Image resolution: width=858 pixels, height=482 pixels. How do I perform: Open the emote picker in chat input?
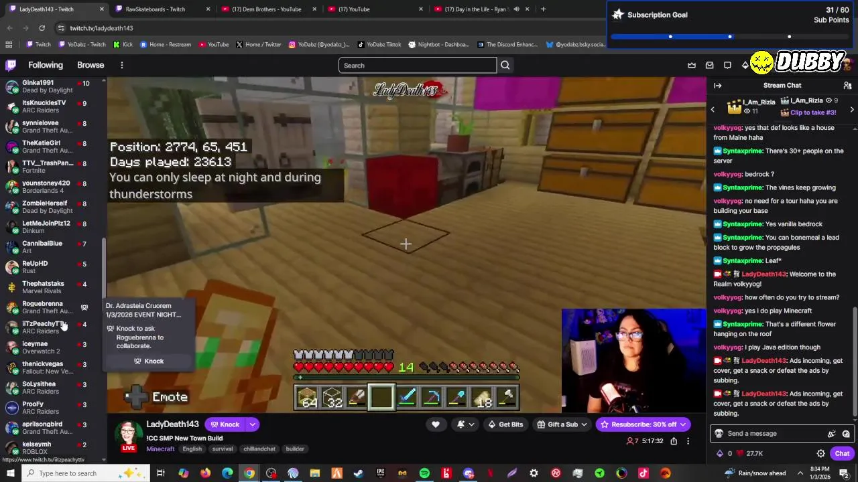coord(847,434)
